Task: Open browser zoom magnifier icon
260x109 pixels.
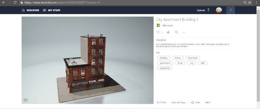Action: [x=245, y=2]
